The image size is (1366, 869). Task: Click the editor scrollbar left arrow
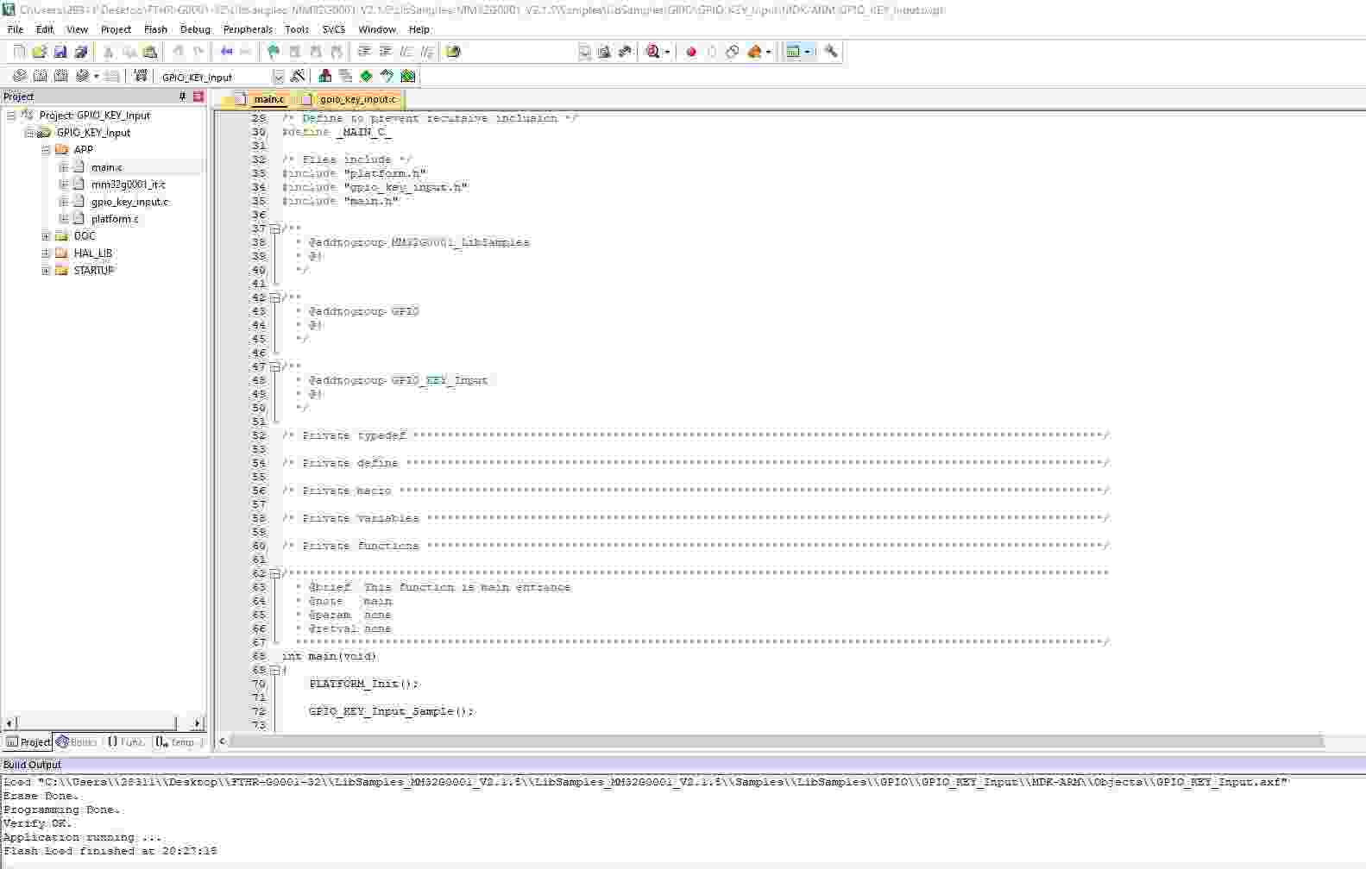pyautogui.click(x=222, y=741)
